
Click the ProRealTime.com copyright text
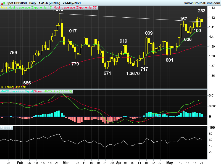[13, 87]
